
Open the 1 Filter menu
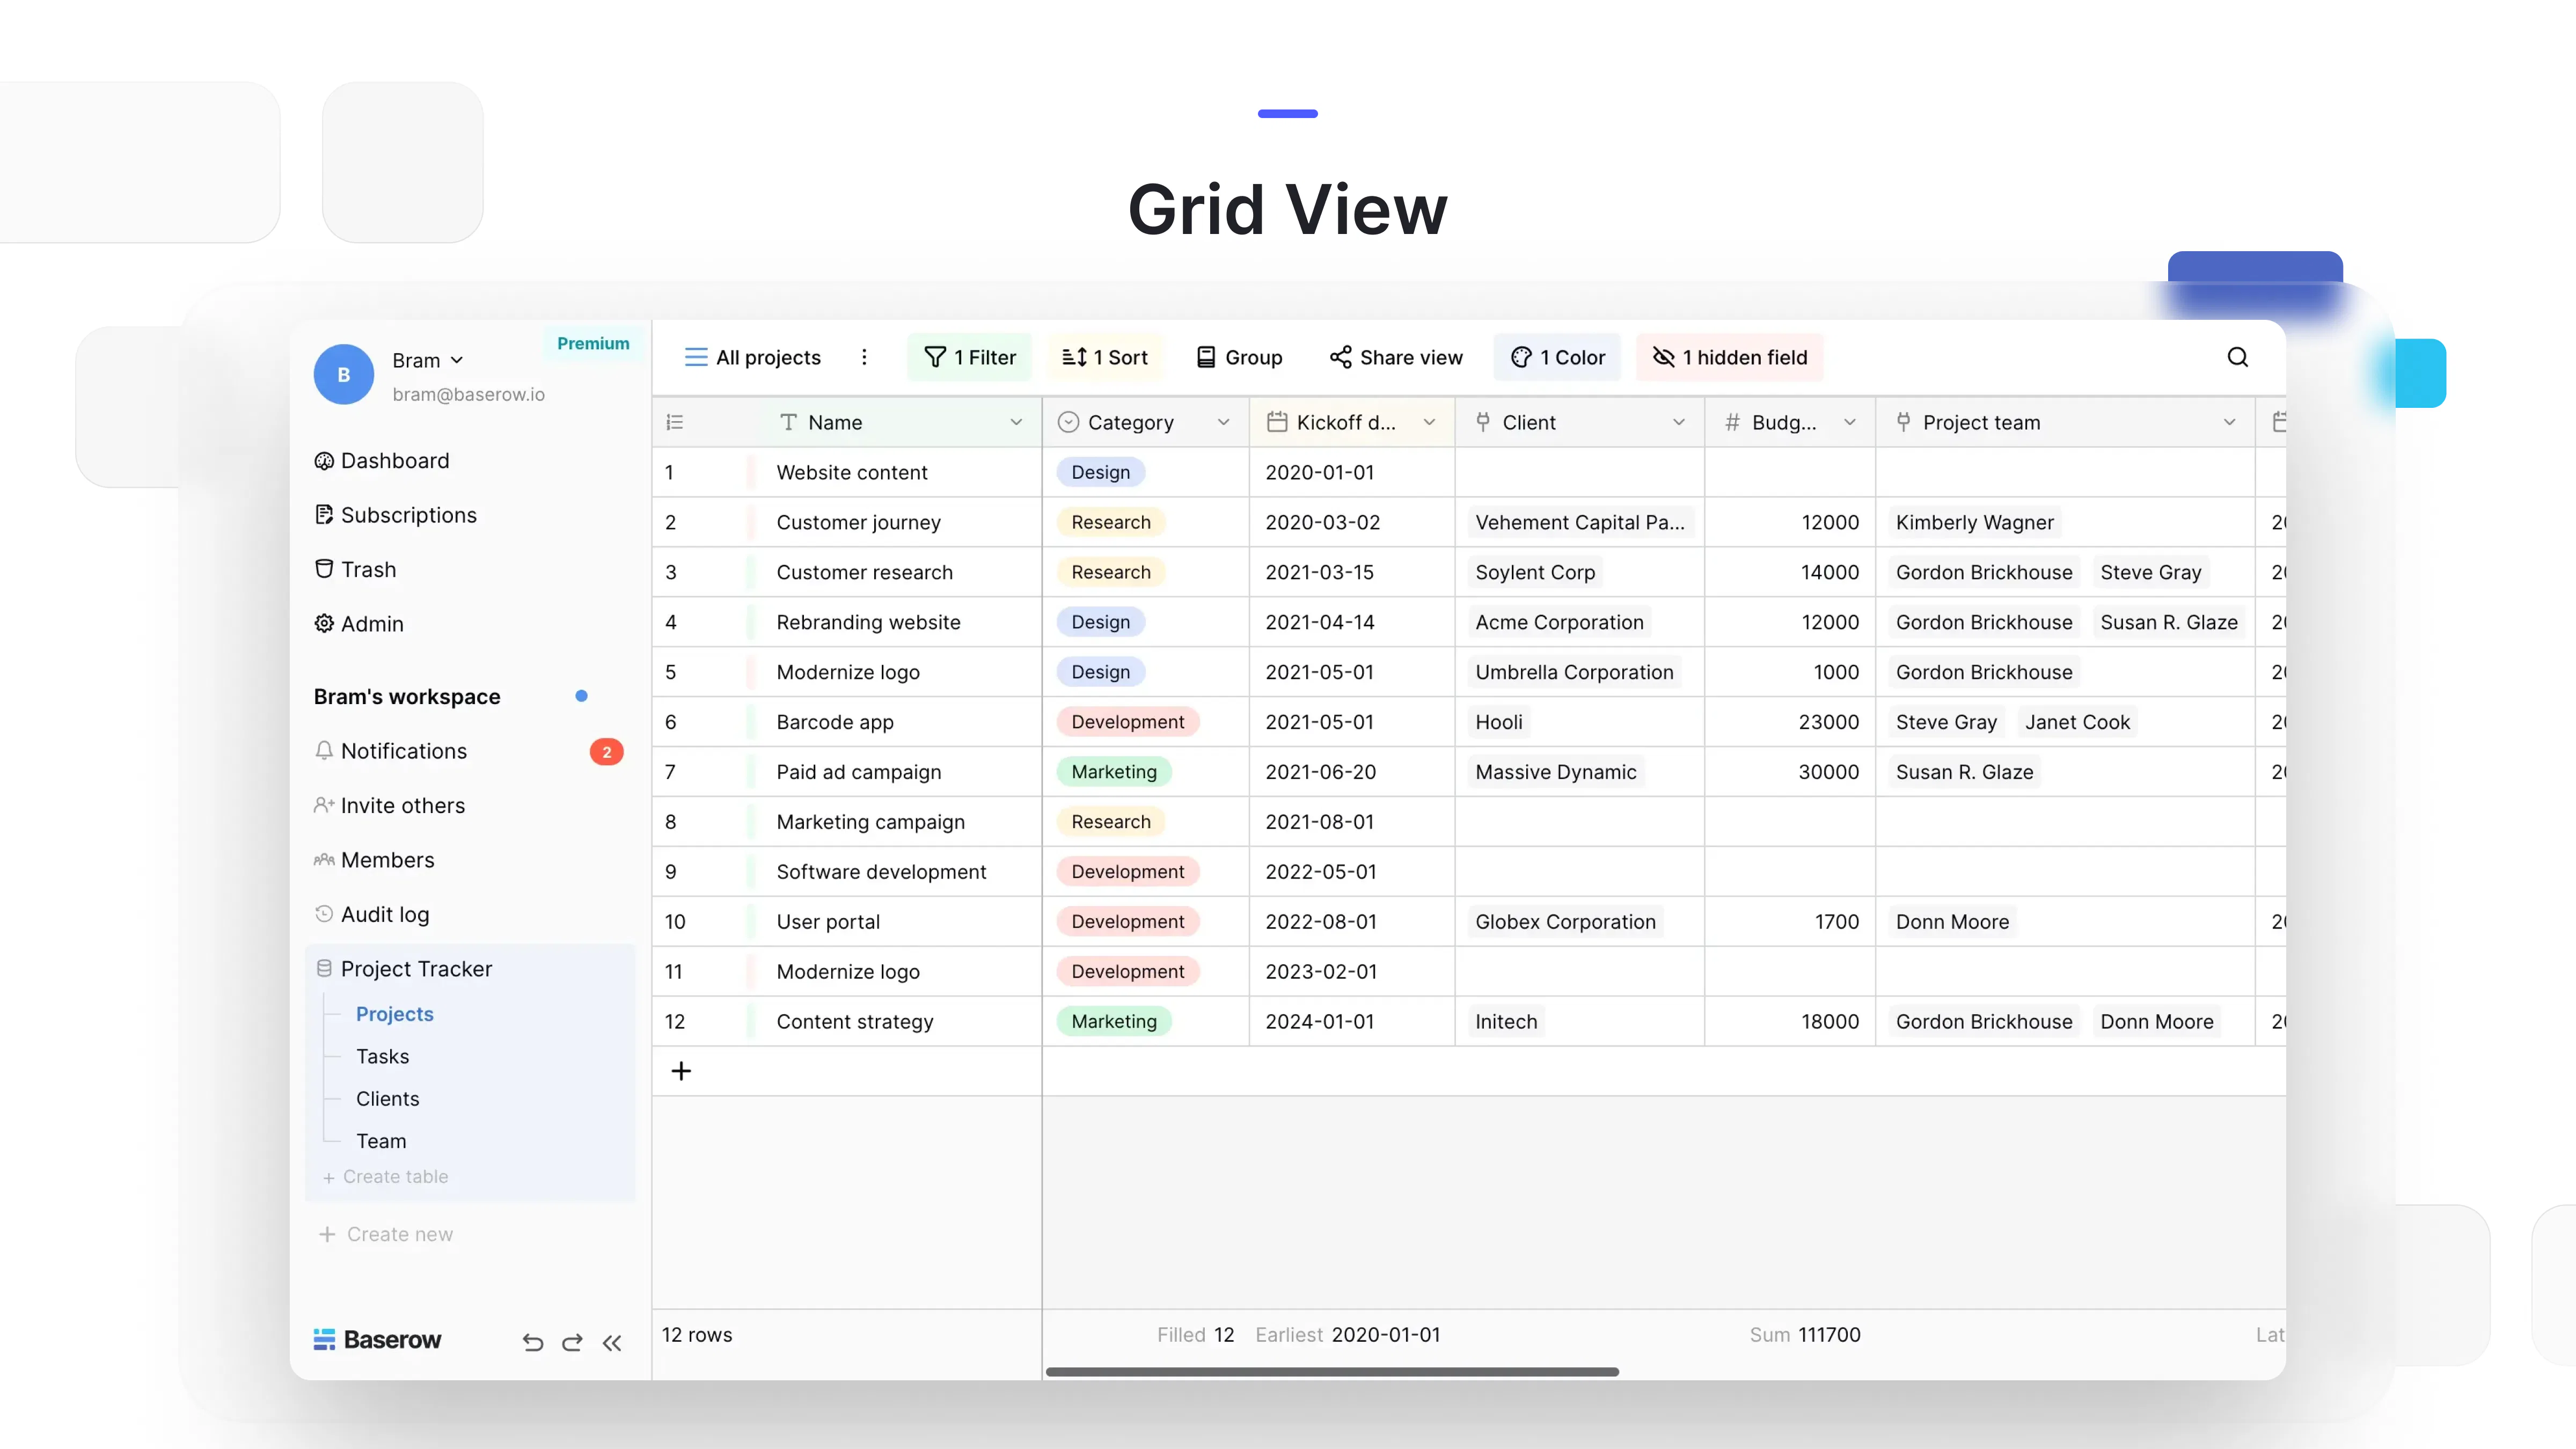coord(969,357)
